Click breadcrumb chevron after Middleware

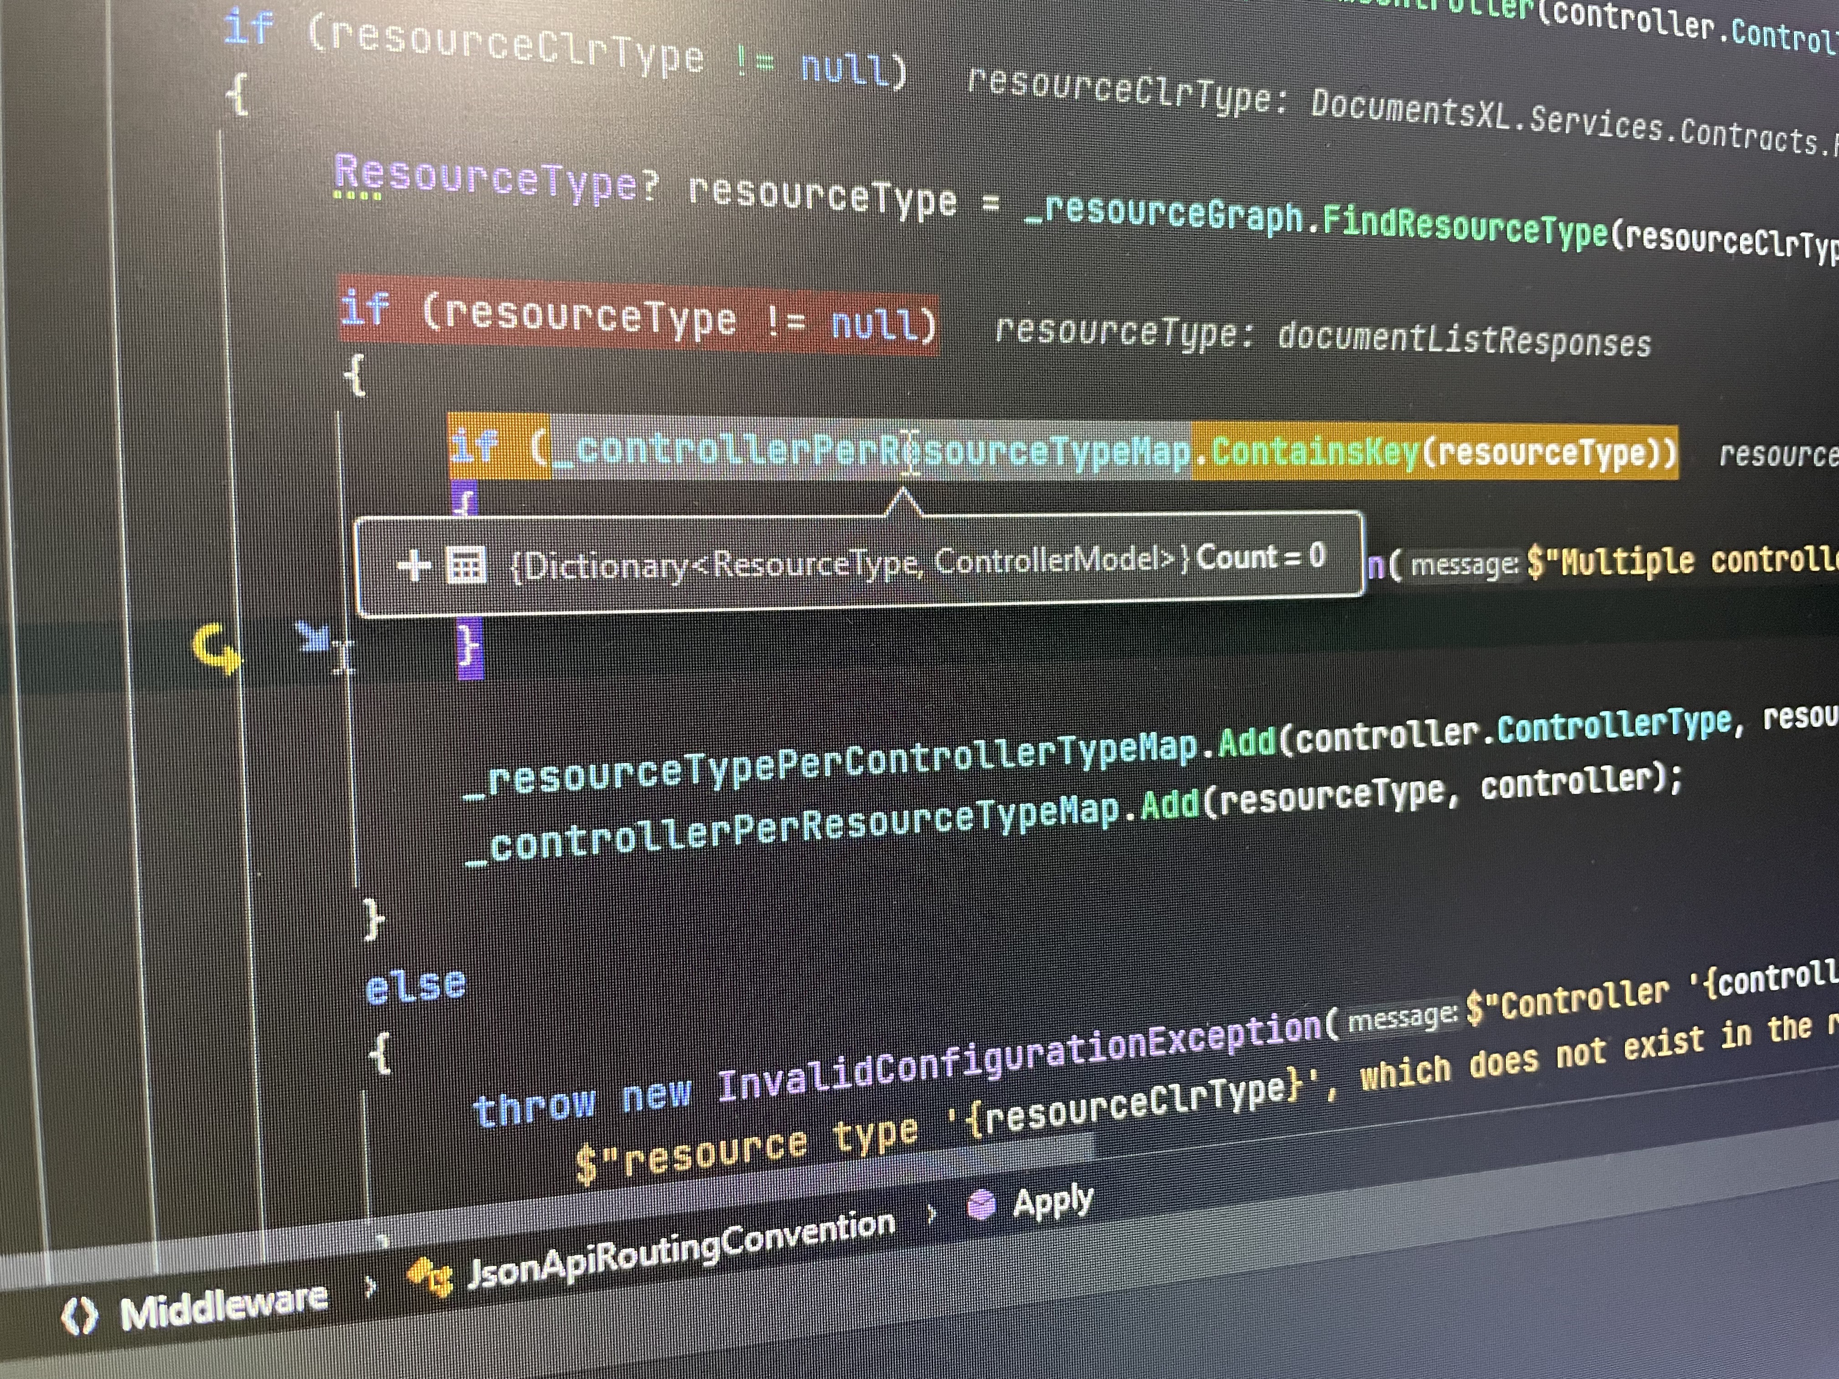[371, 1287]
